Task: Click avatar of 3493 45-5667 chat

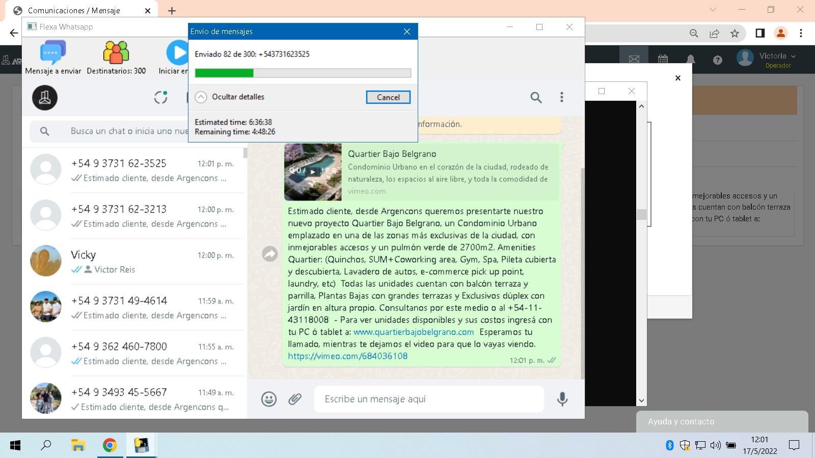Action: [x=46, y=398]
